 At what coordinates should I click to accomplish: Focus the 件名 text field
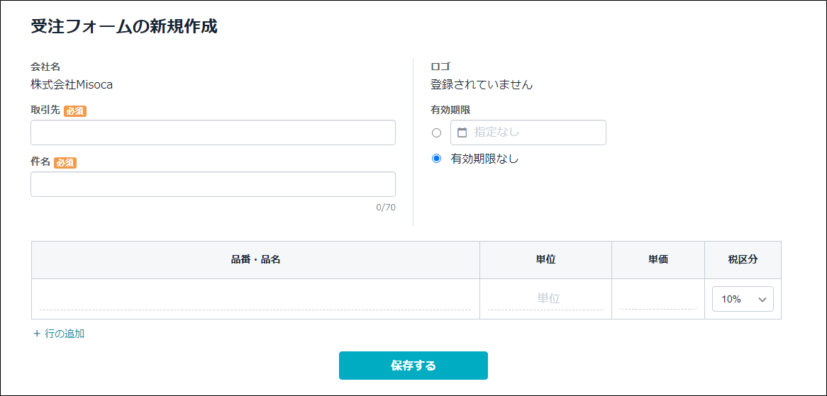[x=213, y=184]
